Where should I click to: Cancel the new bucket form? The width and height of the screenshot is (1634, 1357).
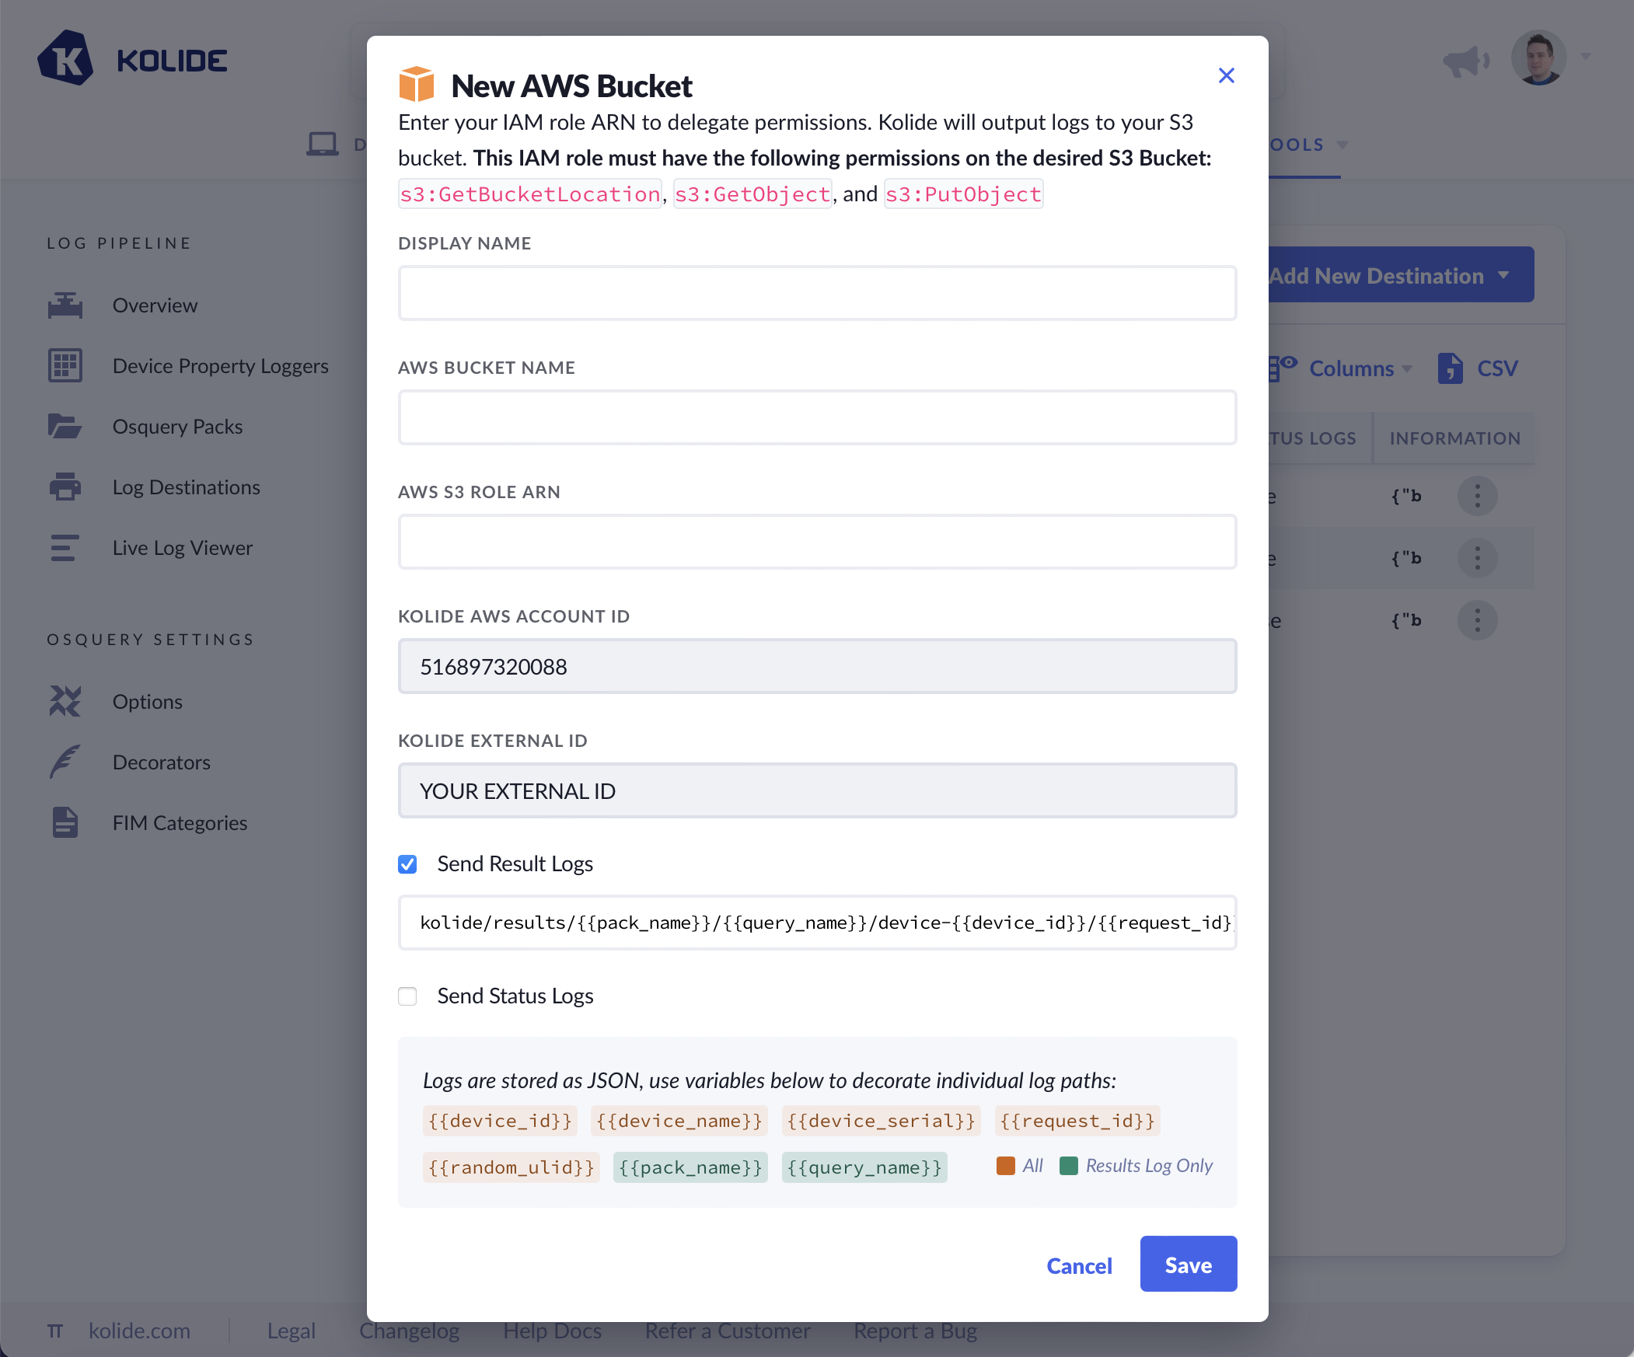[x=1078, y=1266]
